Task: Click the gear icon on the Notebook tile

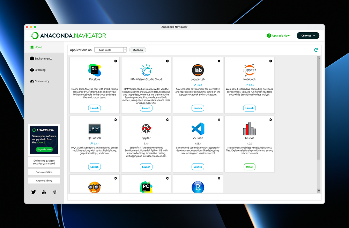Action: [270, 61]
